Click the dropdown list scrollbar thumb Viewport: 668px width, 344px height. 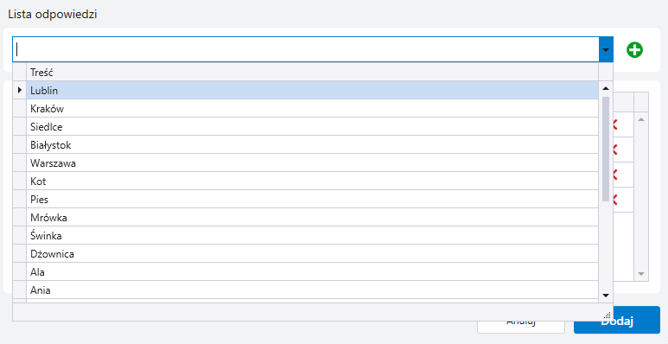click(606, 149)
